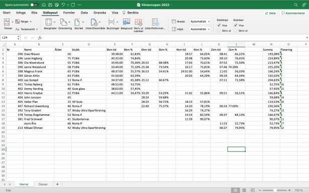Open the Damer sheet tab

(43, 184)
